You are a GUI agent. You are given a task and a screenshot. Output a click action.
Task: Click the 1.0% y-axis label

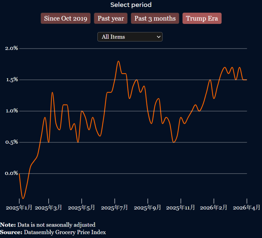pyautogui.click(x=12, y=111)
